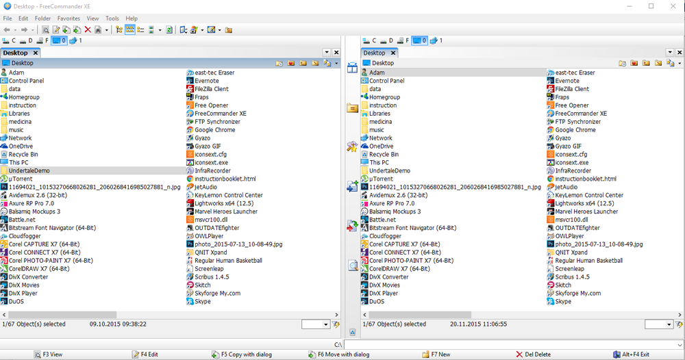Screen dimensions: 685x360
Task: Click the favorite folder heart icon in right path bar
Action: click(634, 63)
